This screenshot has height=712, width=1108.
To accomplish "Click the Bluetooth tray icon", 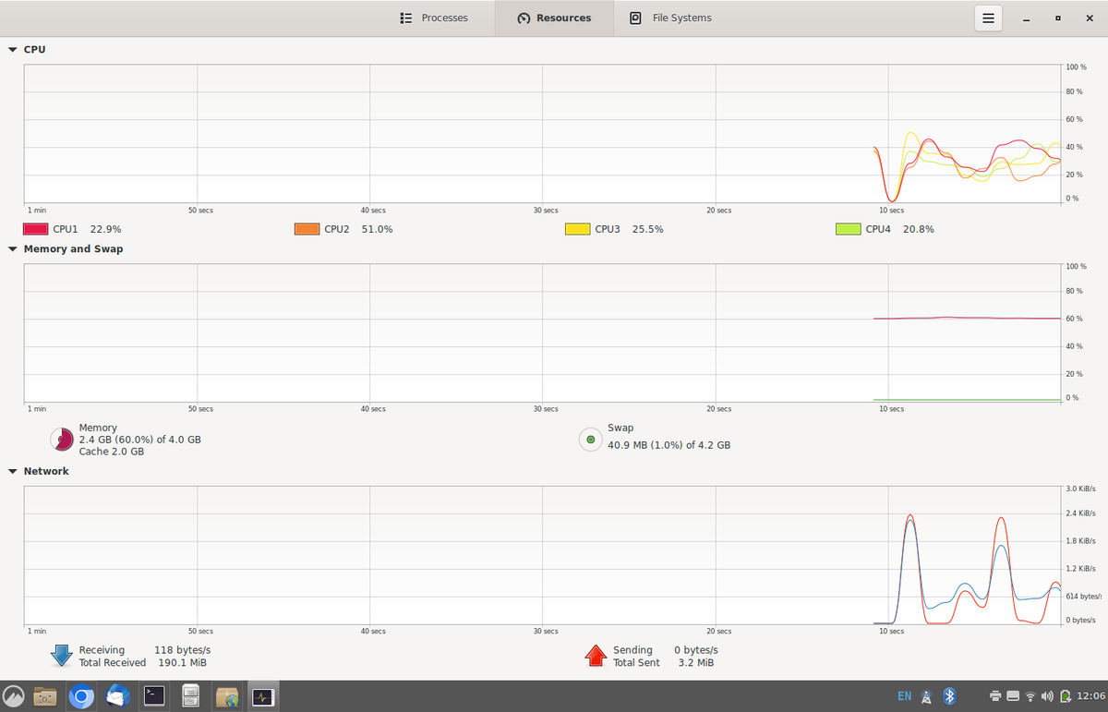I will pyautogui.click(x=948, y=695).
